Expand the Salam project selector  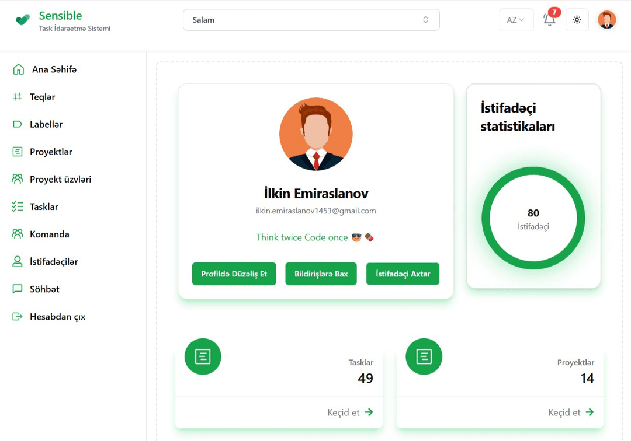(x=311, y=20)
